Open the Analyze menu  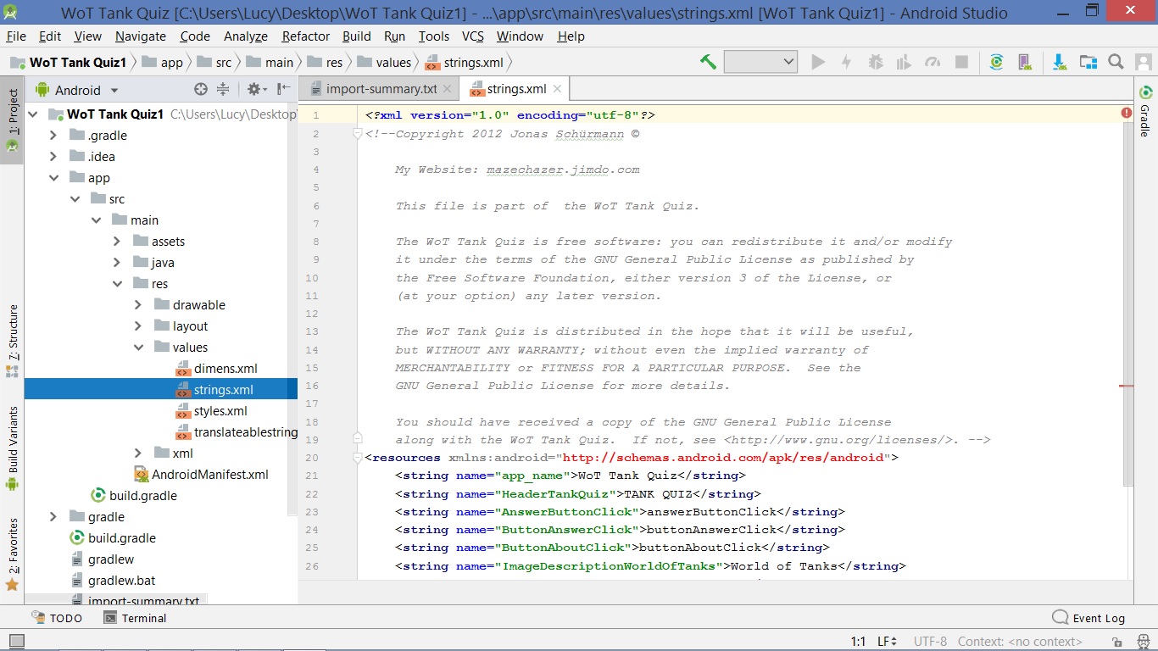[x=246, y=36]
